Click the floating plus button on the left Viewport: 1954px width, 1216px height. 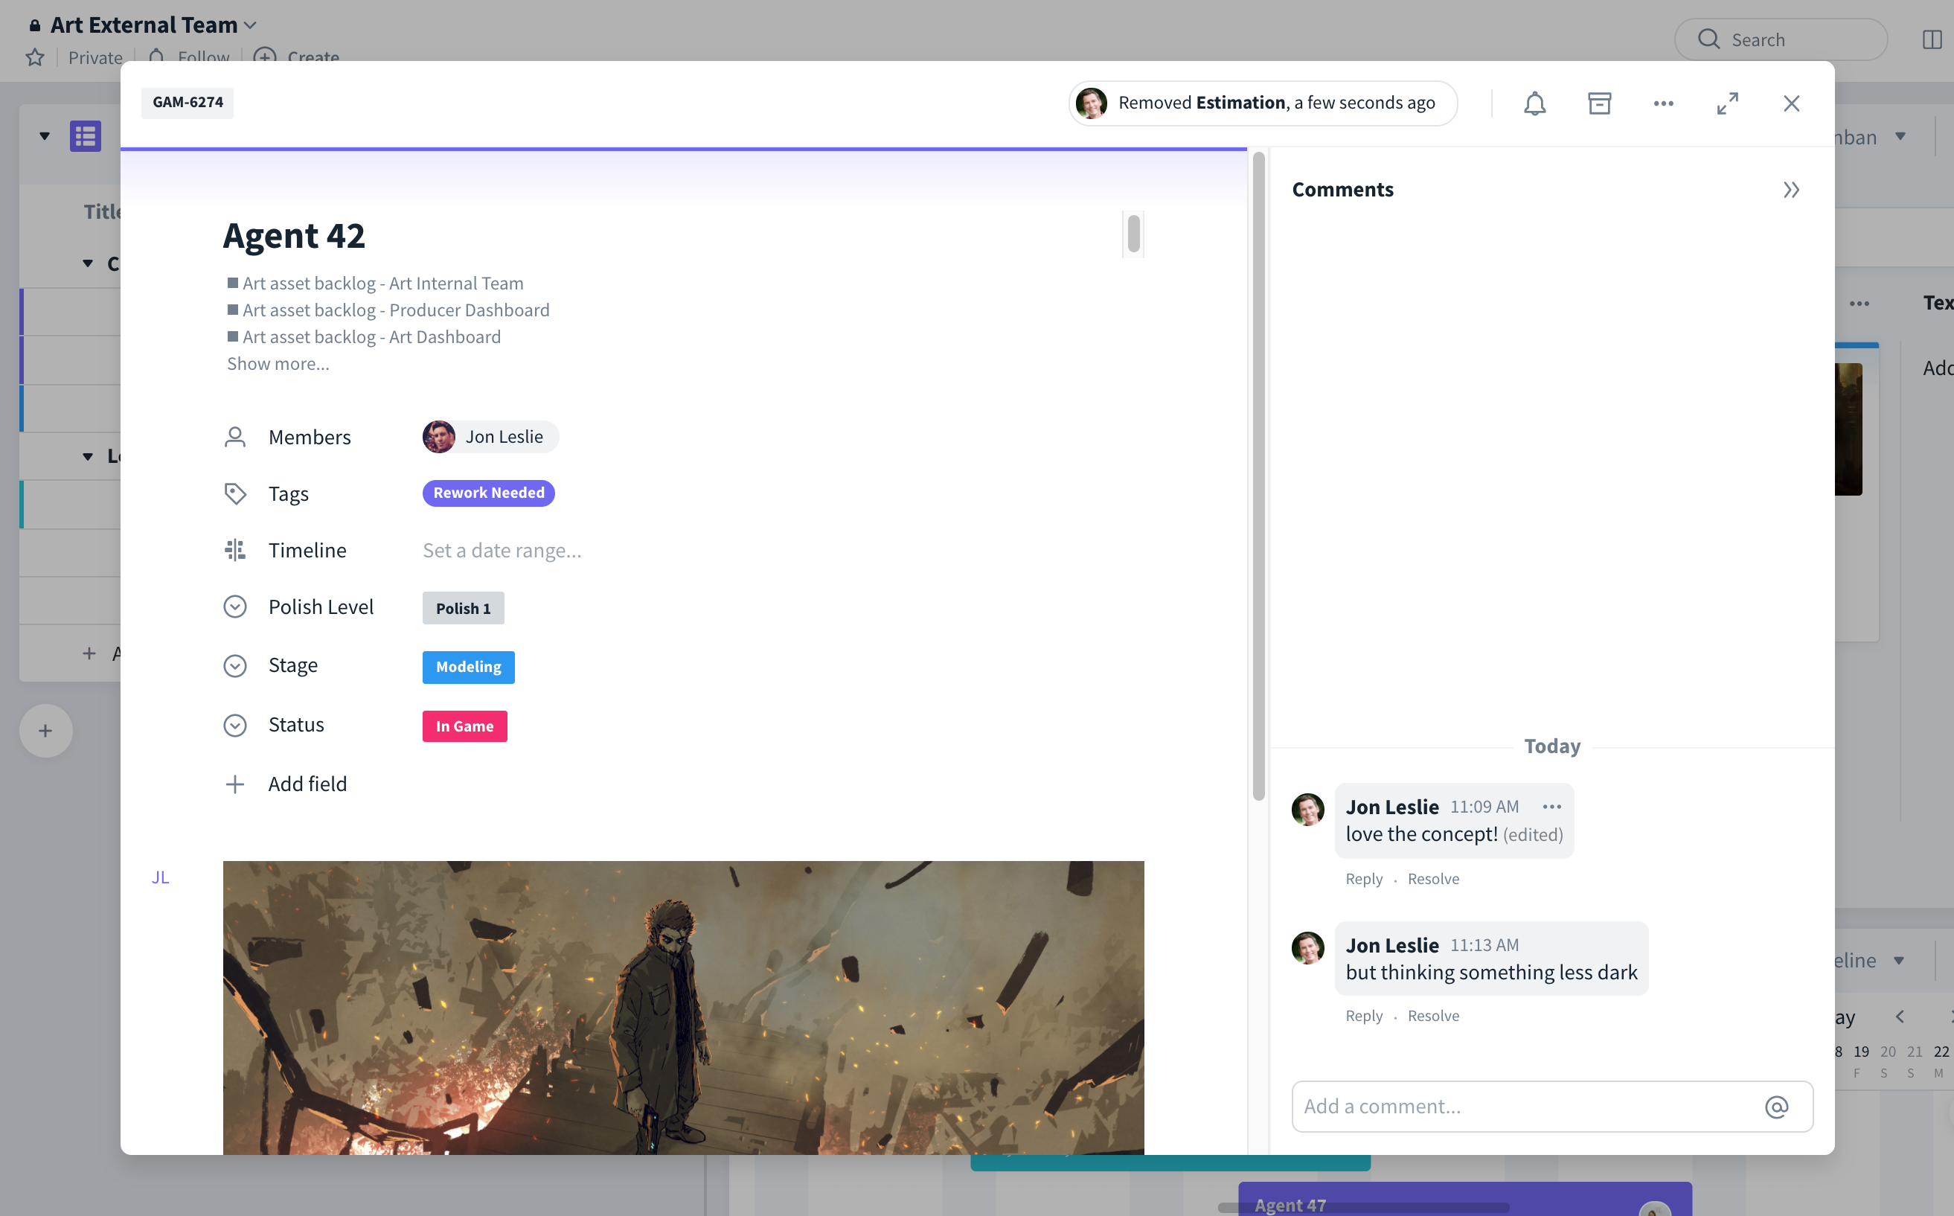(x=45, y=730)
